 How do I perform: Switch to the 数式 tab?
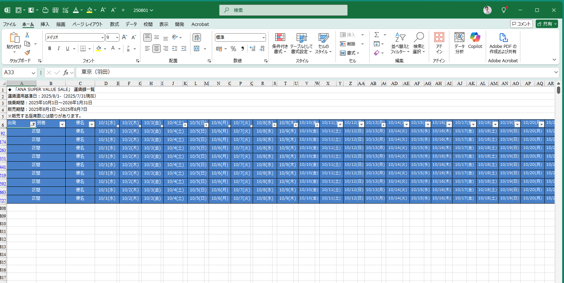pyautogui.click(x=114, y=24)
